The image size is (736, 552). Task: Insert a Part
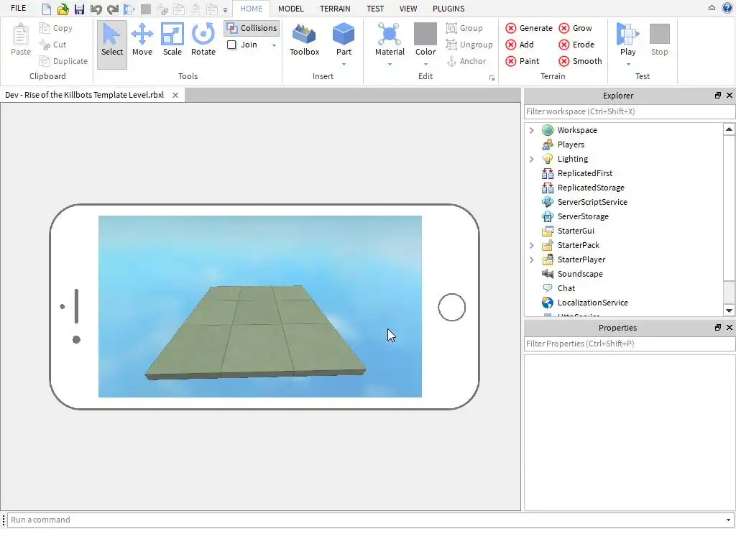pyautogui.click(x=344, y=40)
